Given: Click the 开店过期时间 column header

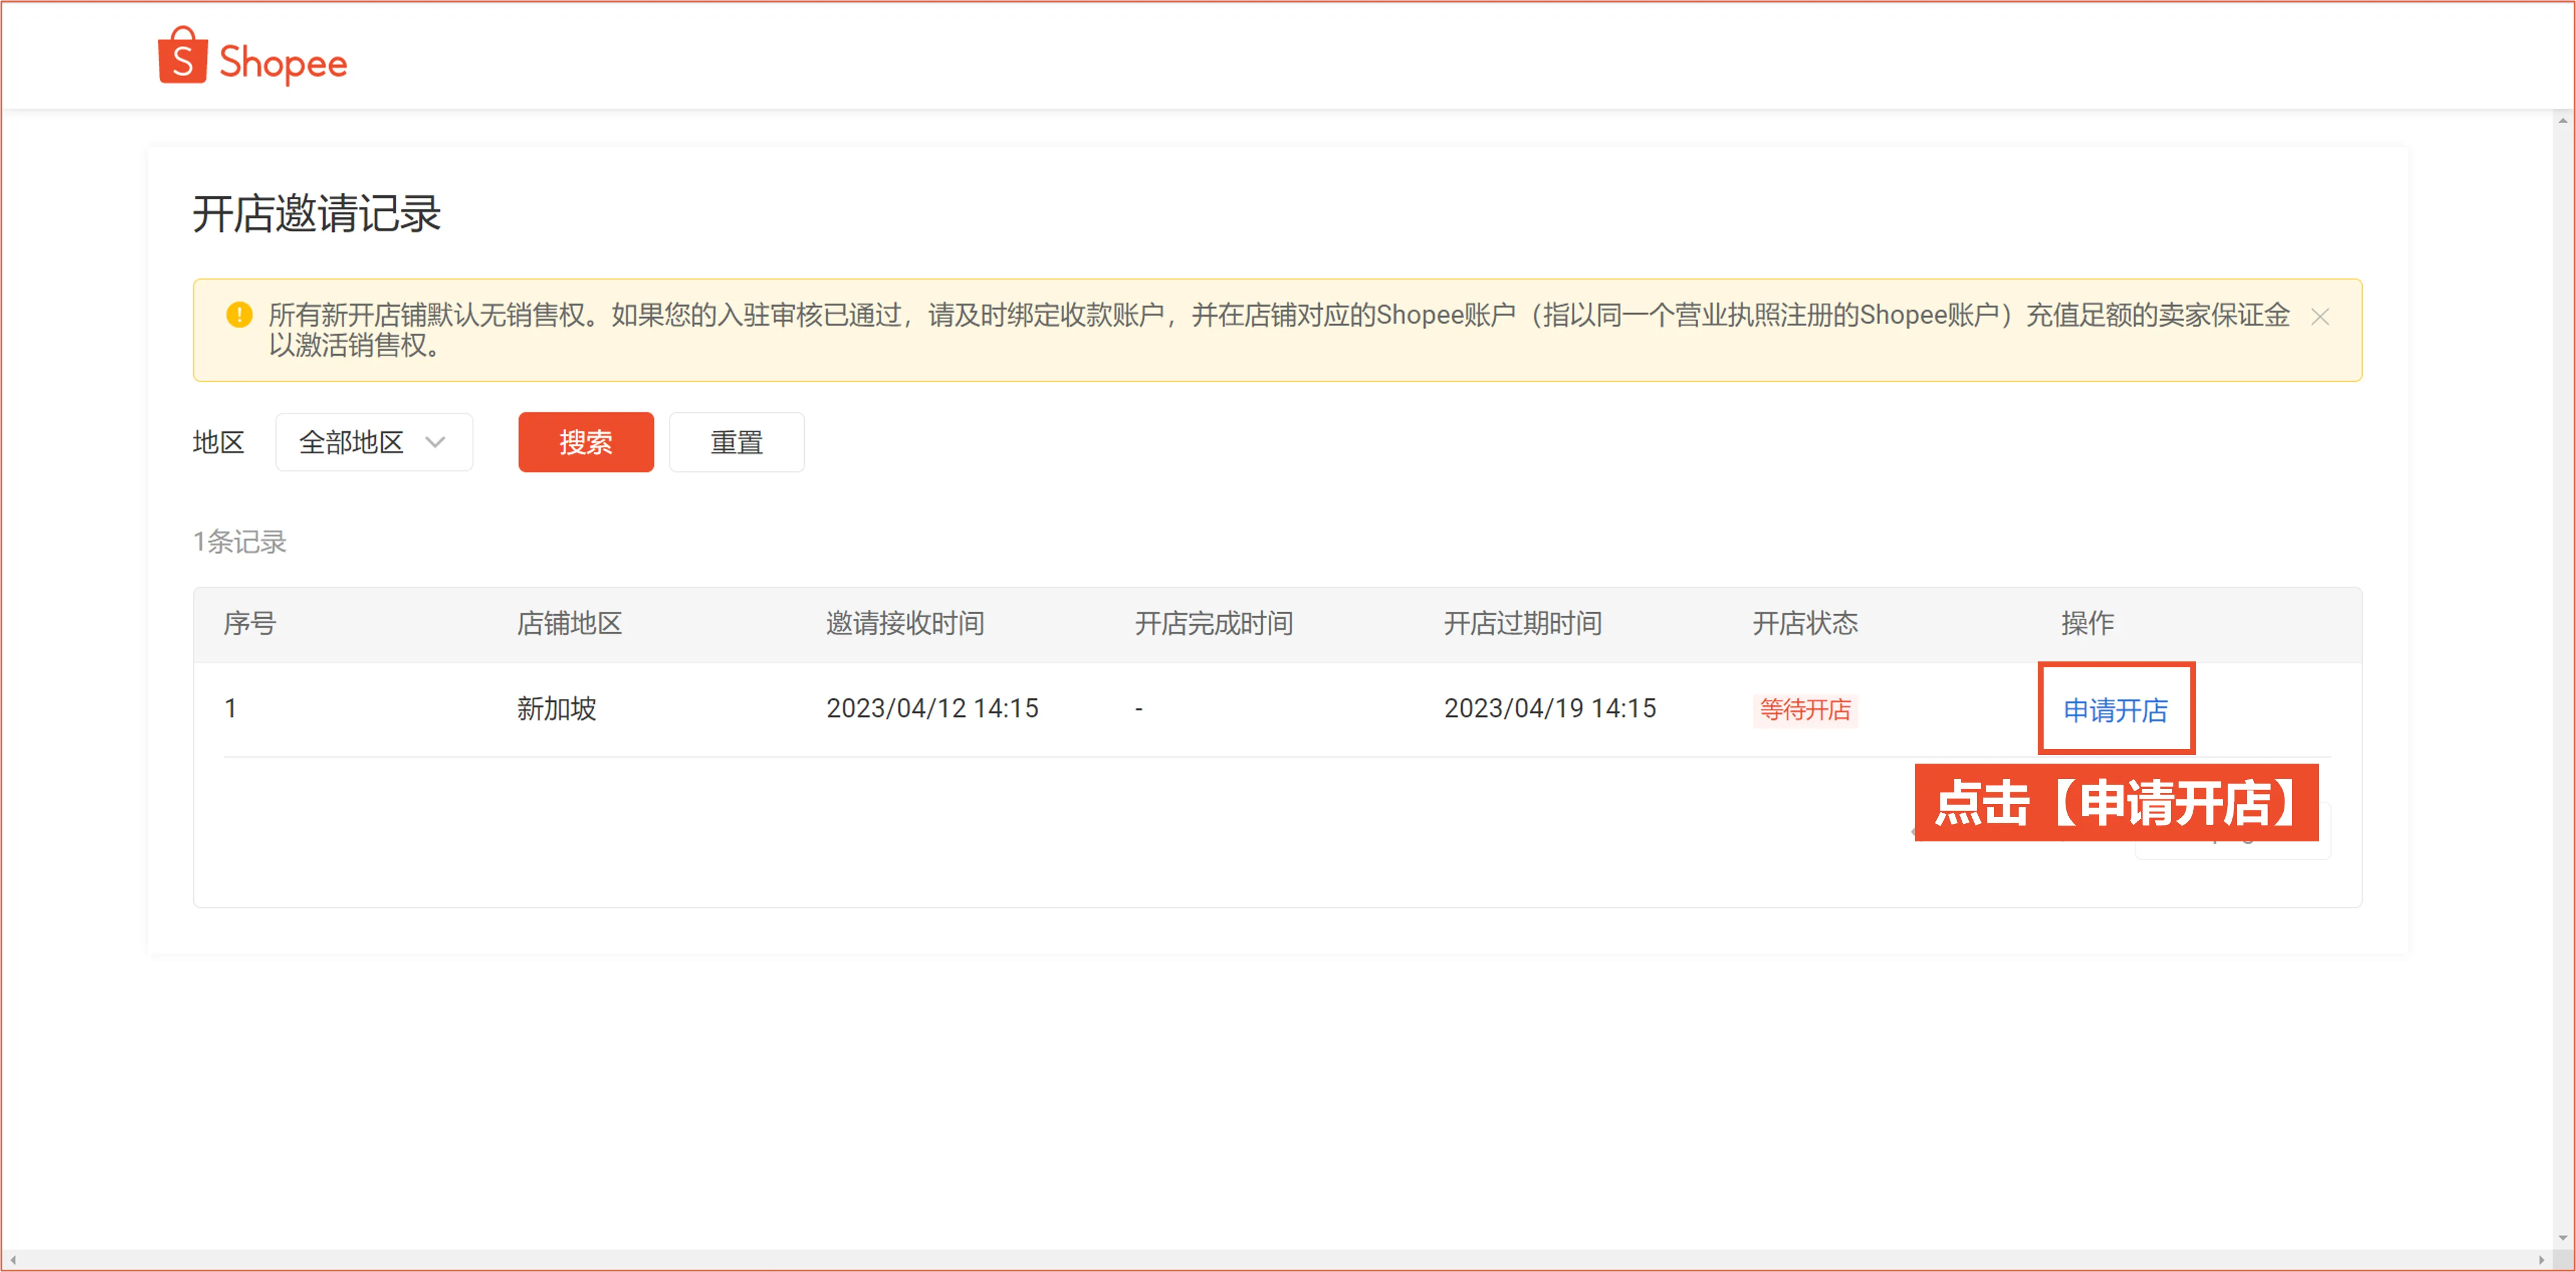Looking at the screenshot, I should 1522,623.
